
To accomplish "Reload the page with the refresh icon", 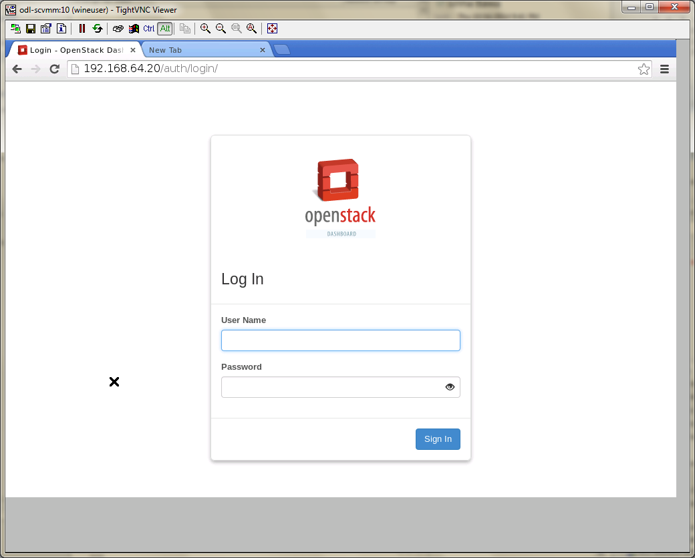I will click(55, 69).
